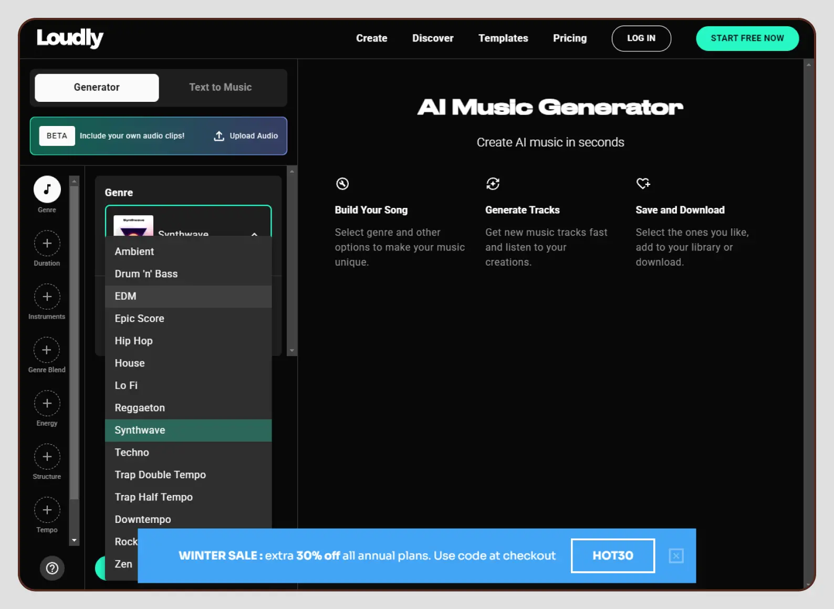
Task: Click the Build Your Song icon
Action: (x=342, y=184)
